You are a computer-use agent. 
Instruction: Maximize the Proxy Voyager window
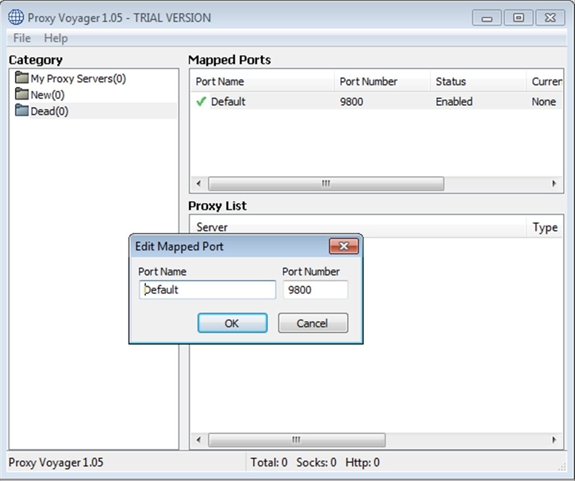tap(519, 18)
